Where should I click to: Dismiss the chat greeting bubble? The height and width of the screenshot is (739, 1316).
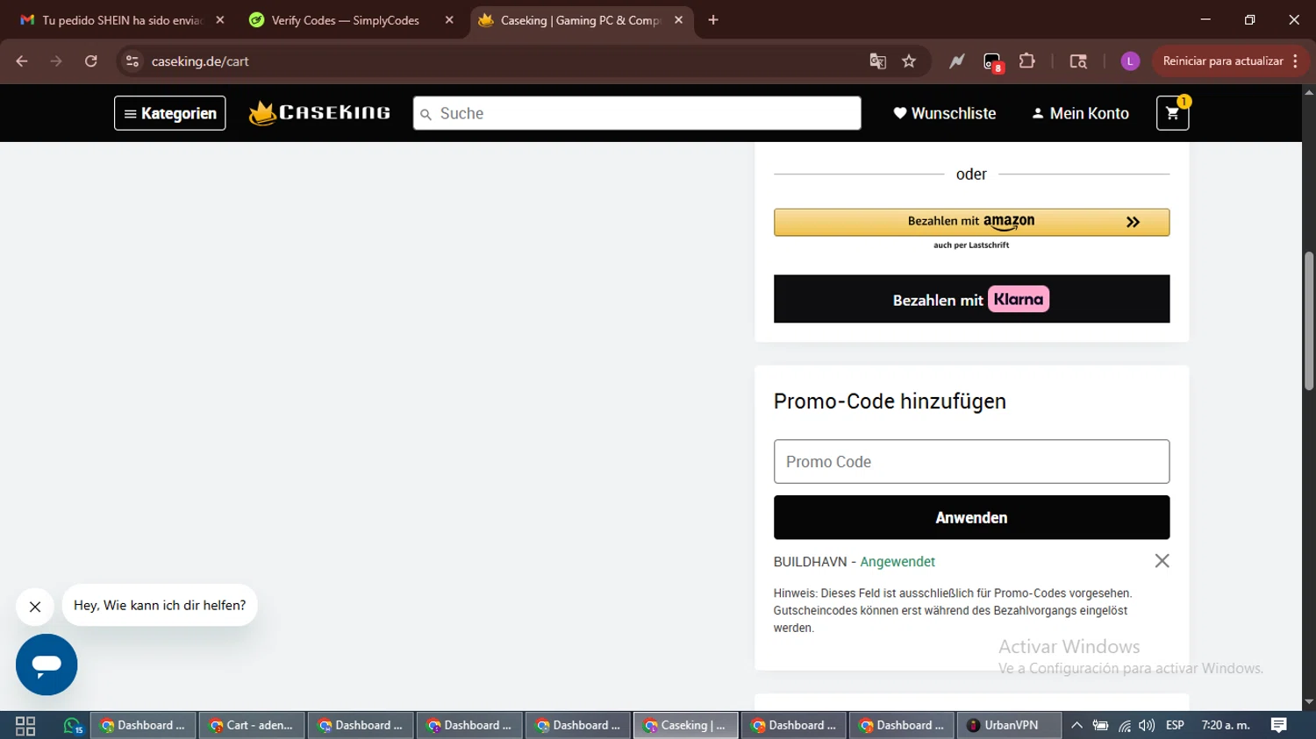[35, 607]
